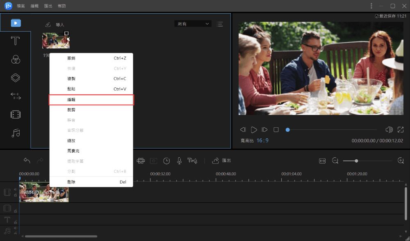Click the voice recording microphone icon
The height and width of the screenshot is (241, 410).
179,161
